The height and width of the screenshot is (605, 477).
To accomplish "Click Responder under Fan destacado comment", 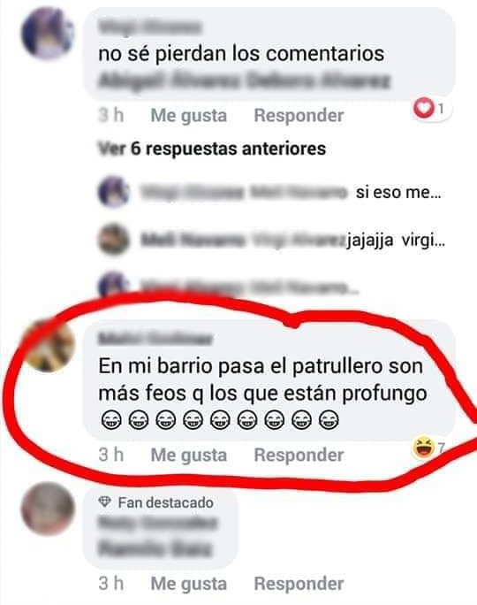I will pos(299,584).
